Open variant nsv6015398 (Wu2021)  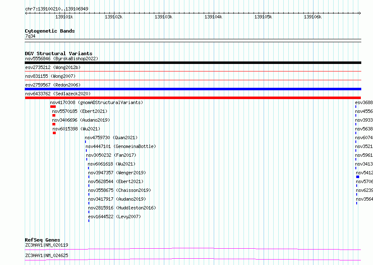click(x=76, y=129)
